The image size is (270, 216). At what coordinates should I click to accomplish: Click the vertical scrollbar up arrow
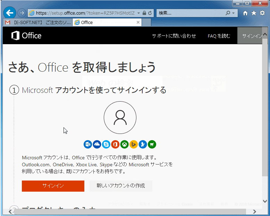pos(265,34)
